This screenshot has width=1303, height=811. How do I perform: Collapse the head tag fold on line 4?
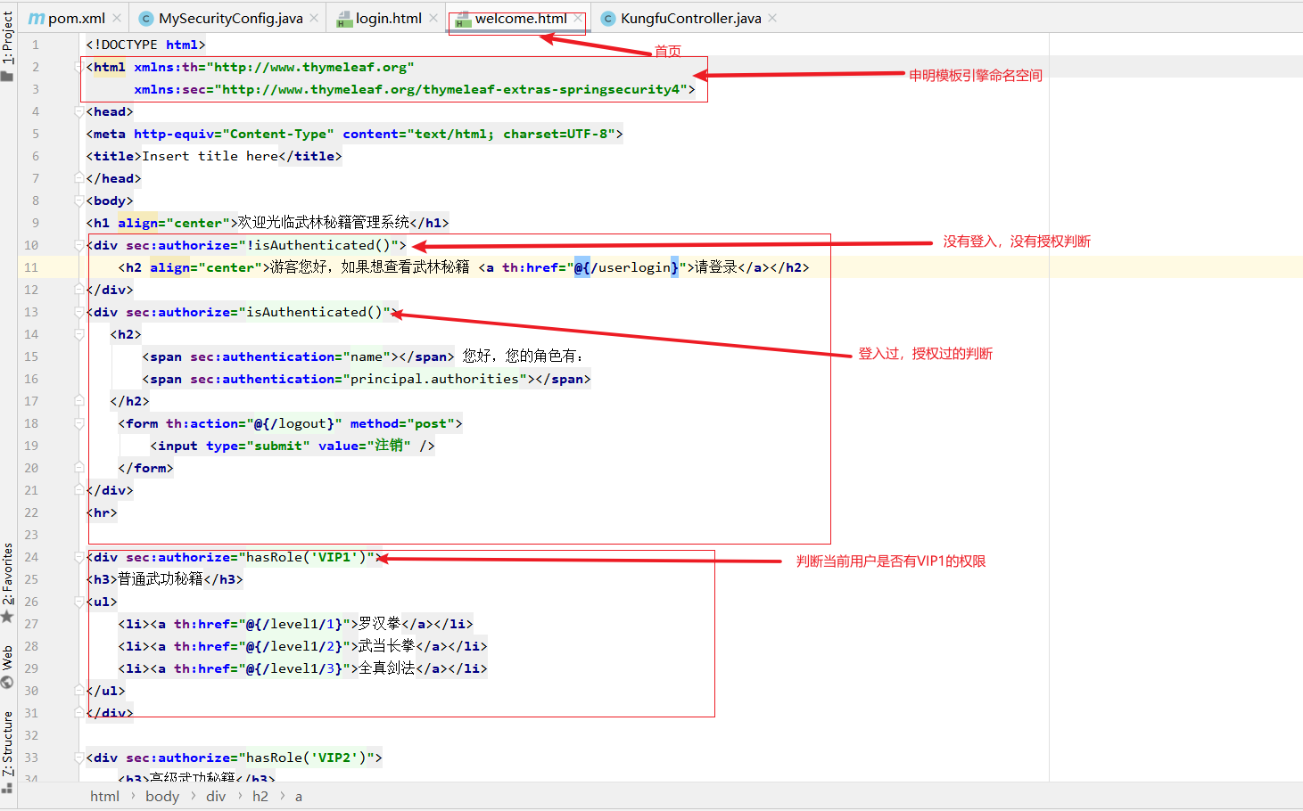pos(78,111)
